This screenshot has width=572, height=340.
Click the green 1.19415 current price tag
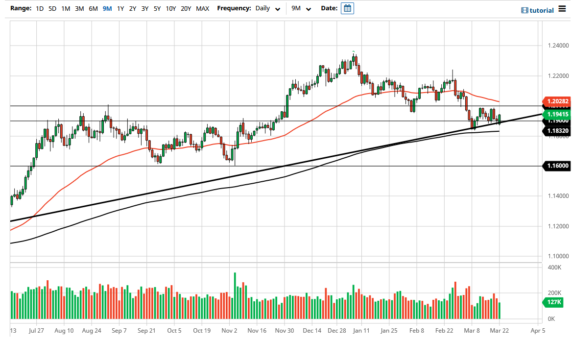click(x=557, y=114)
